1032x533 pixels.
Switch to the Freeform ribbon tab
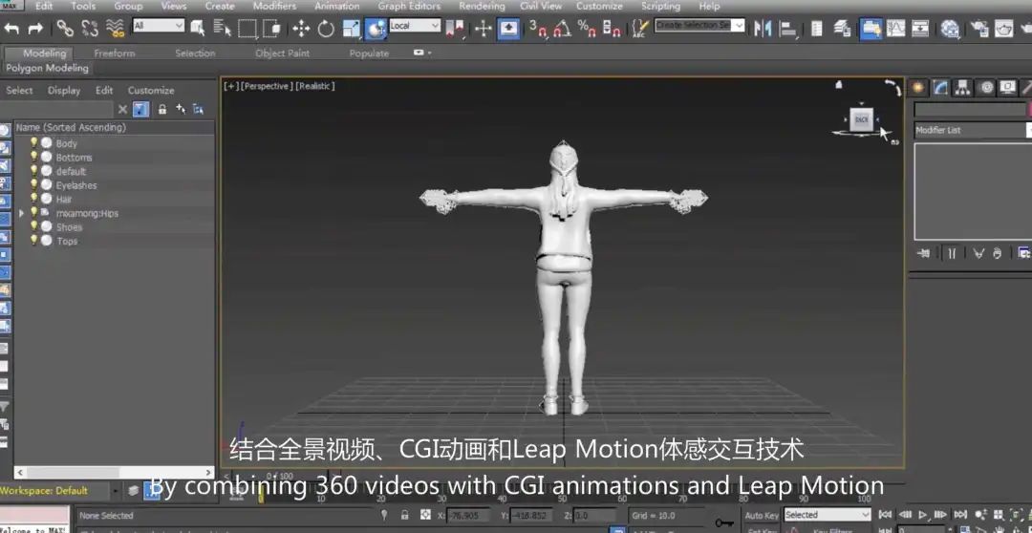coord(114,53)
